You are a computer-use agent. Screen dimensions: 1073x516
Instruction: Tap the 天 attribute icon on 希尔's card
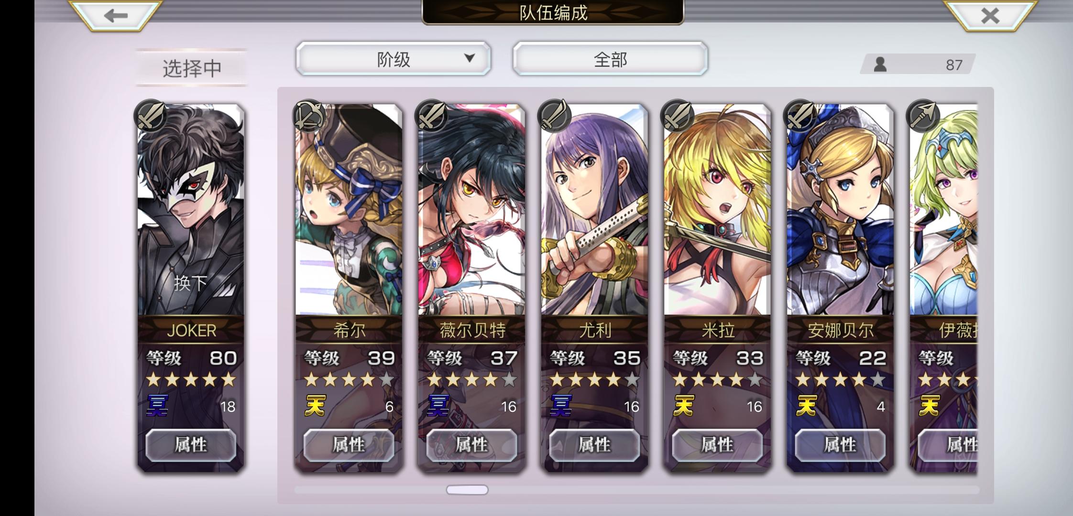pyautogui.click(x=316, y=406)
